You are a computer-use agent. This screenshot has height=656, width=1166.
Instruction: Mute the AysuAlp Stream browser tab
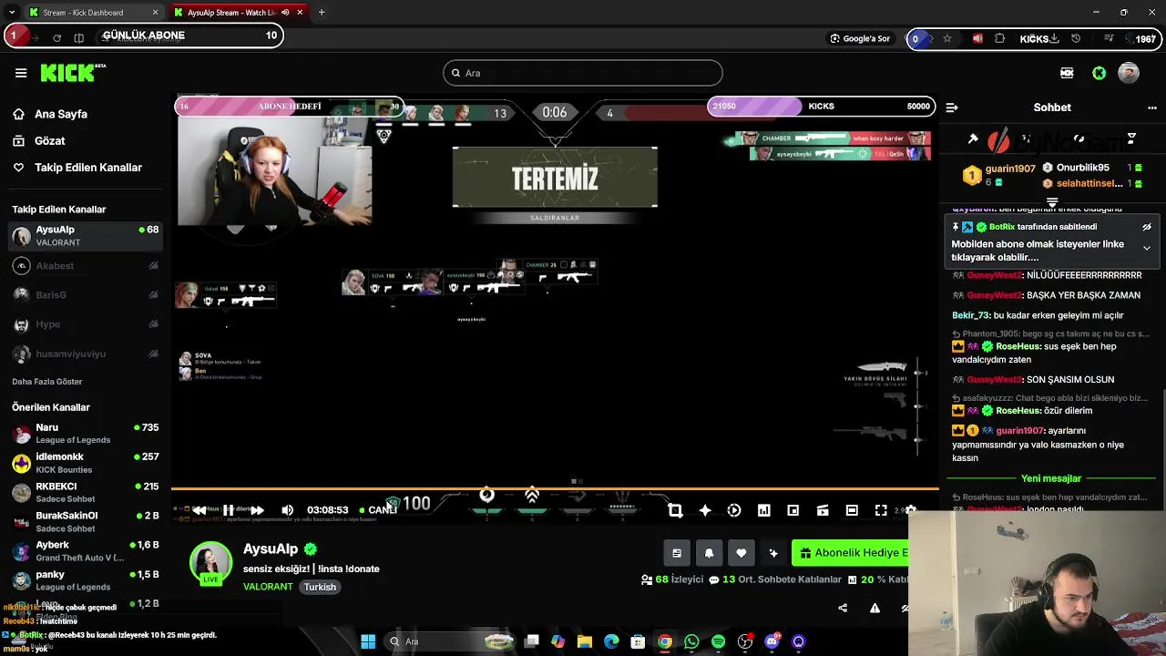[285, 13]
